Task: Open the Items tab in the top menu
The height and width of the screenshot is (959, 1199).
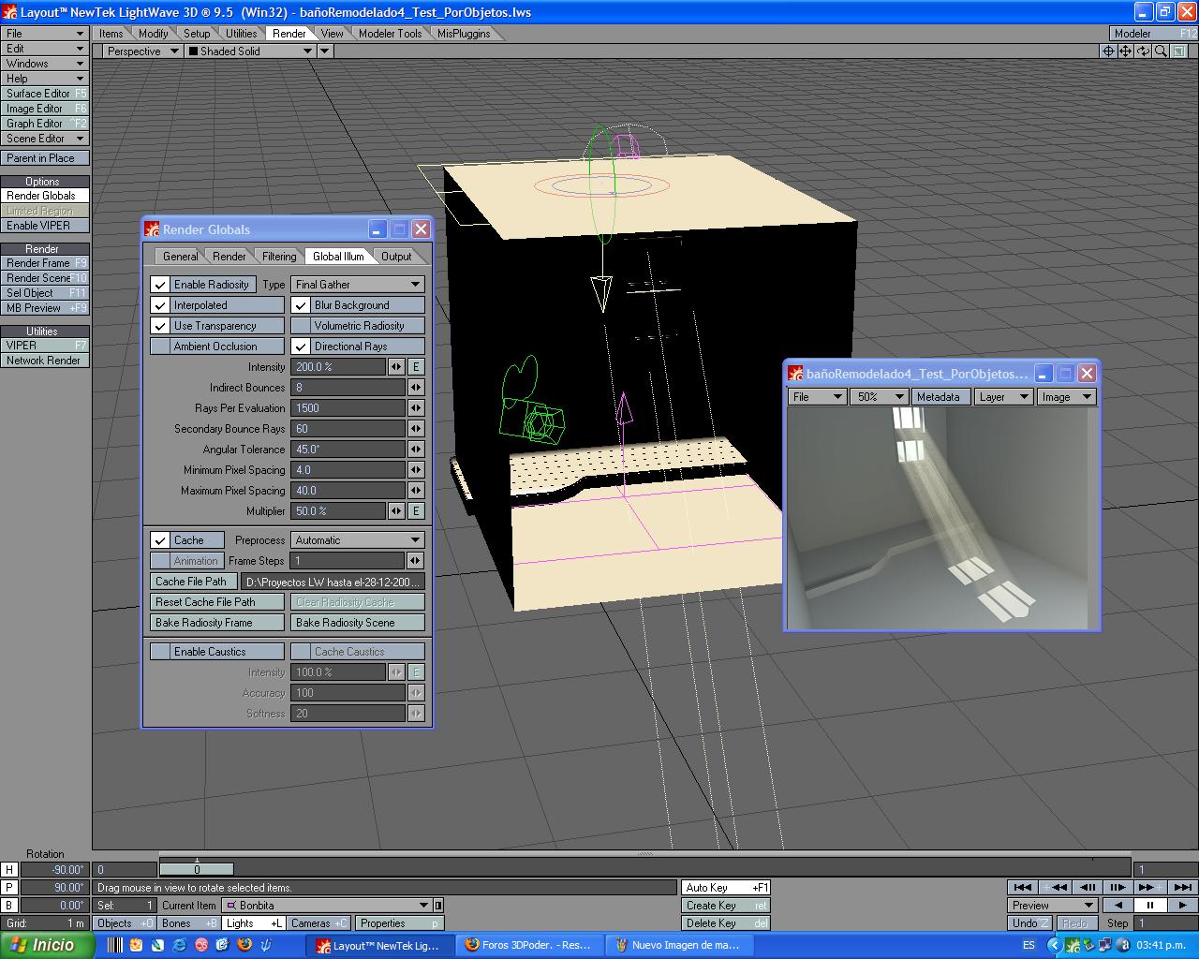Action: pos(111,34)
